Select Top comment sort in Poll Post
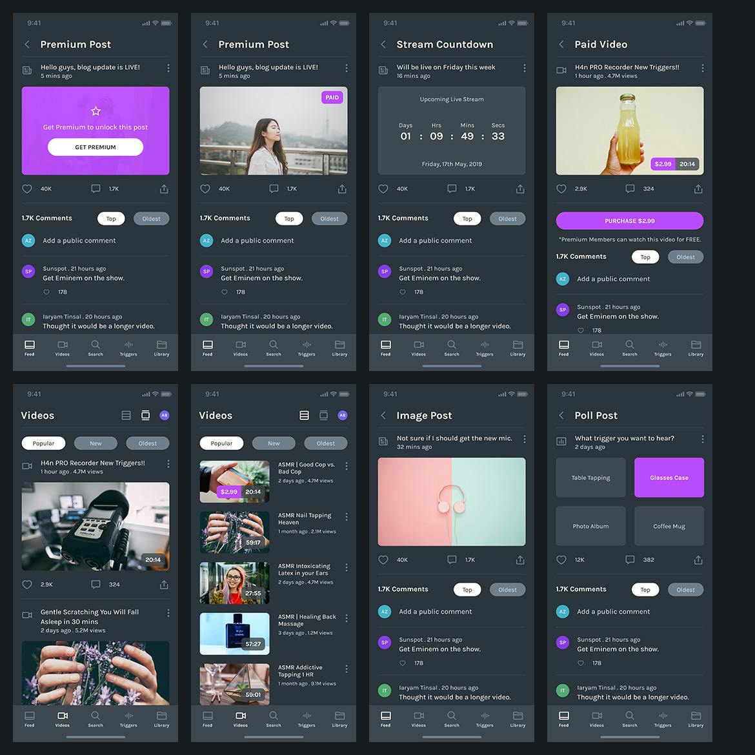The image size is (755, 755). (x=645, y=589)
